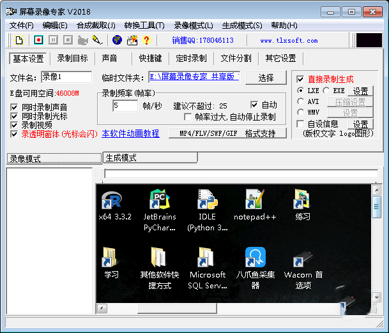Image resolution: width=389 pixels, height=333 pixels.
Task: Click the pen annotation tool icon
Action: (97, 40)
